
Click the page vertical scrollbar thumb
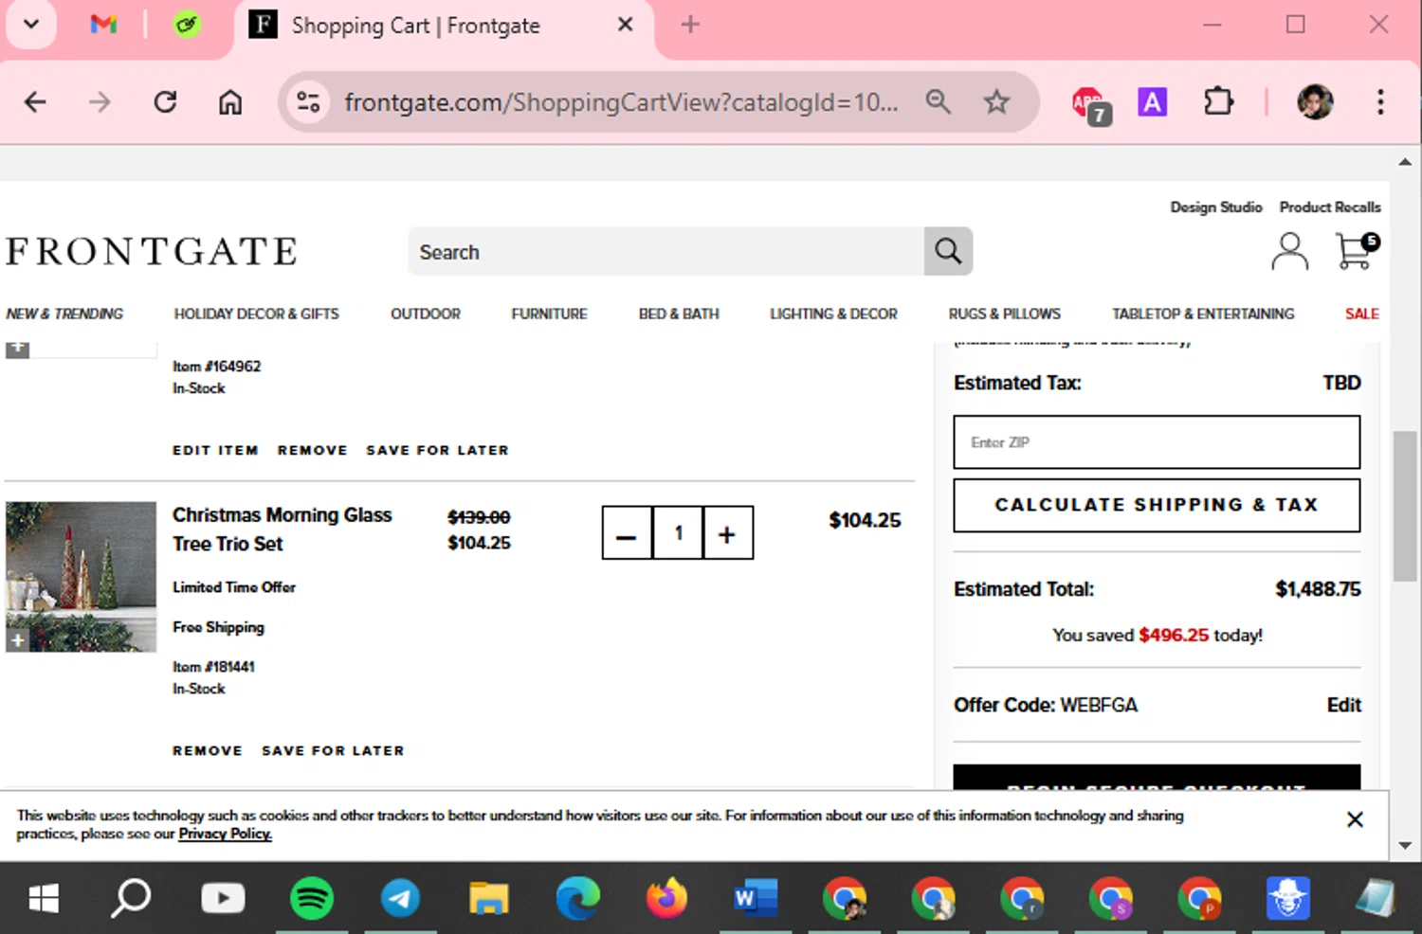tap(1404, 506)
